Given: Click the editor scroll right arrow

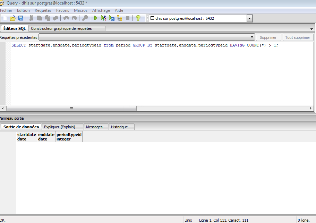Looking at the screenshot, I should (310, 108).
